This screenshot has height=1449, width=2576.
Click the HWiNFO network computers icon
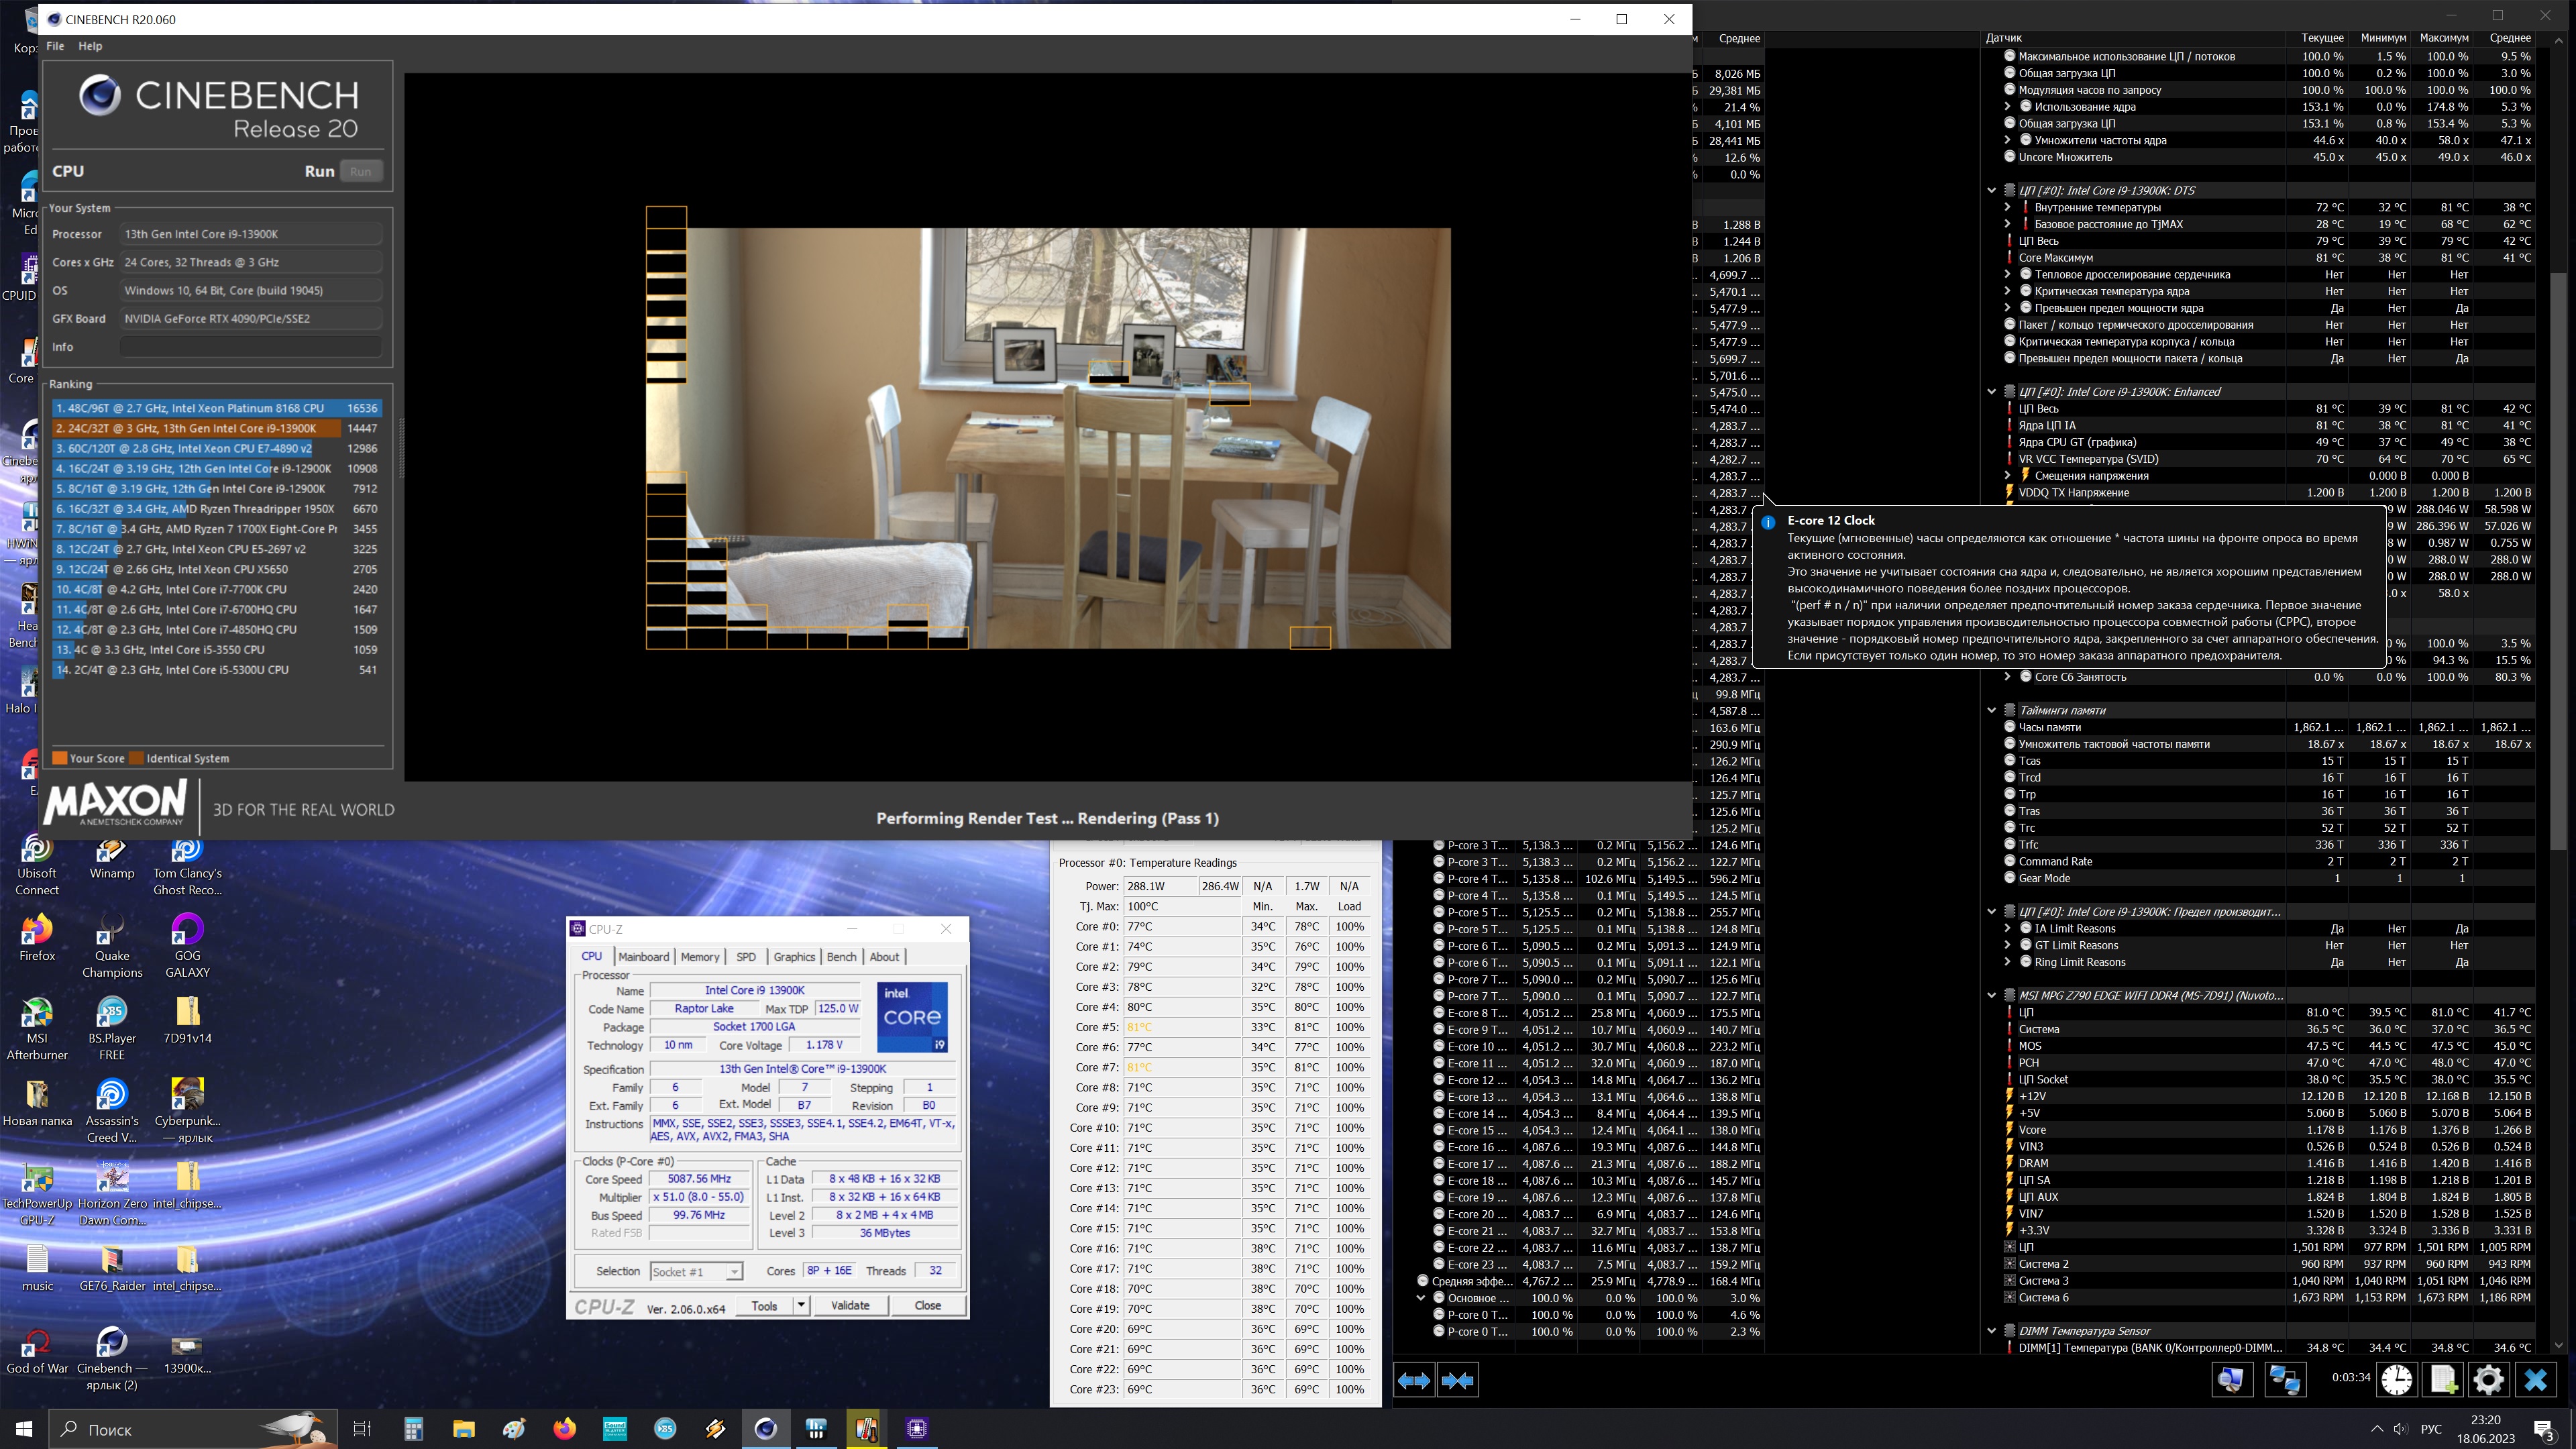tap(2284, 1380)
